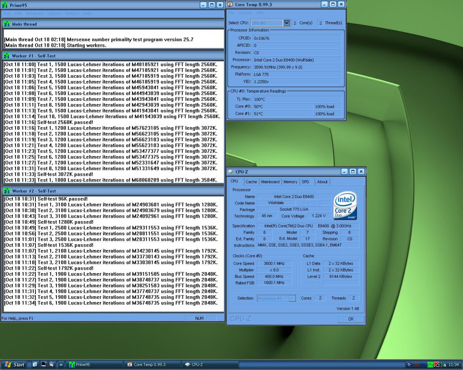Open the Help menu in Core Temp
463x370 pixels.
click(260, 13)
